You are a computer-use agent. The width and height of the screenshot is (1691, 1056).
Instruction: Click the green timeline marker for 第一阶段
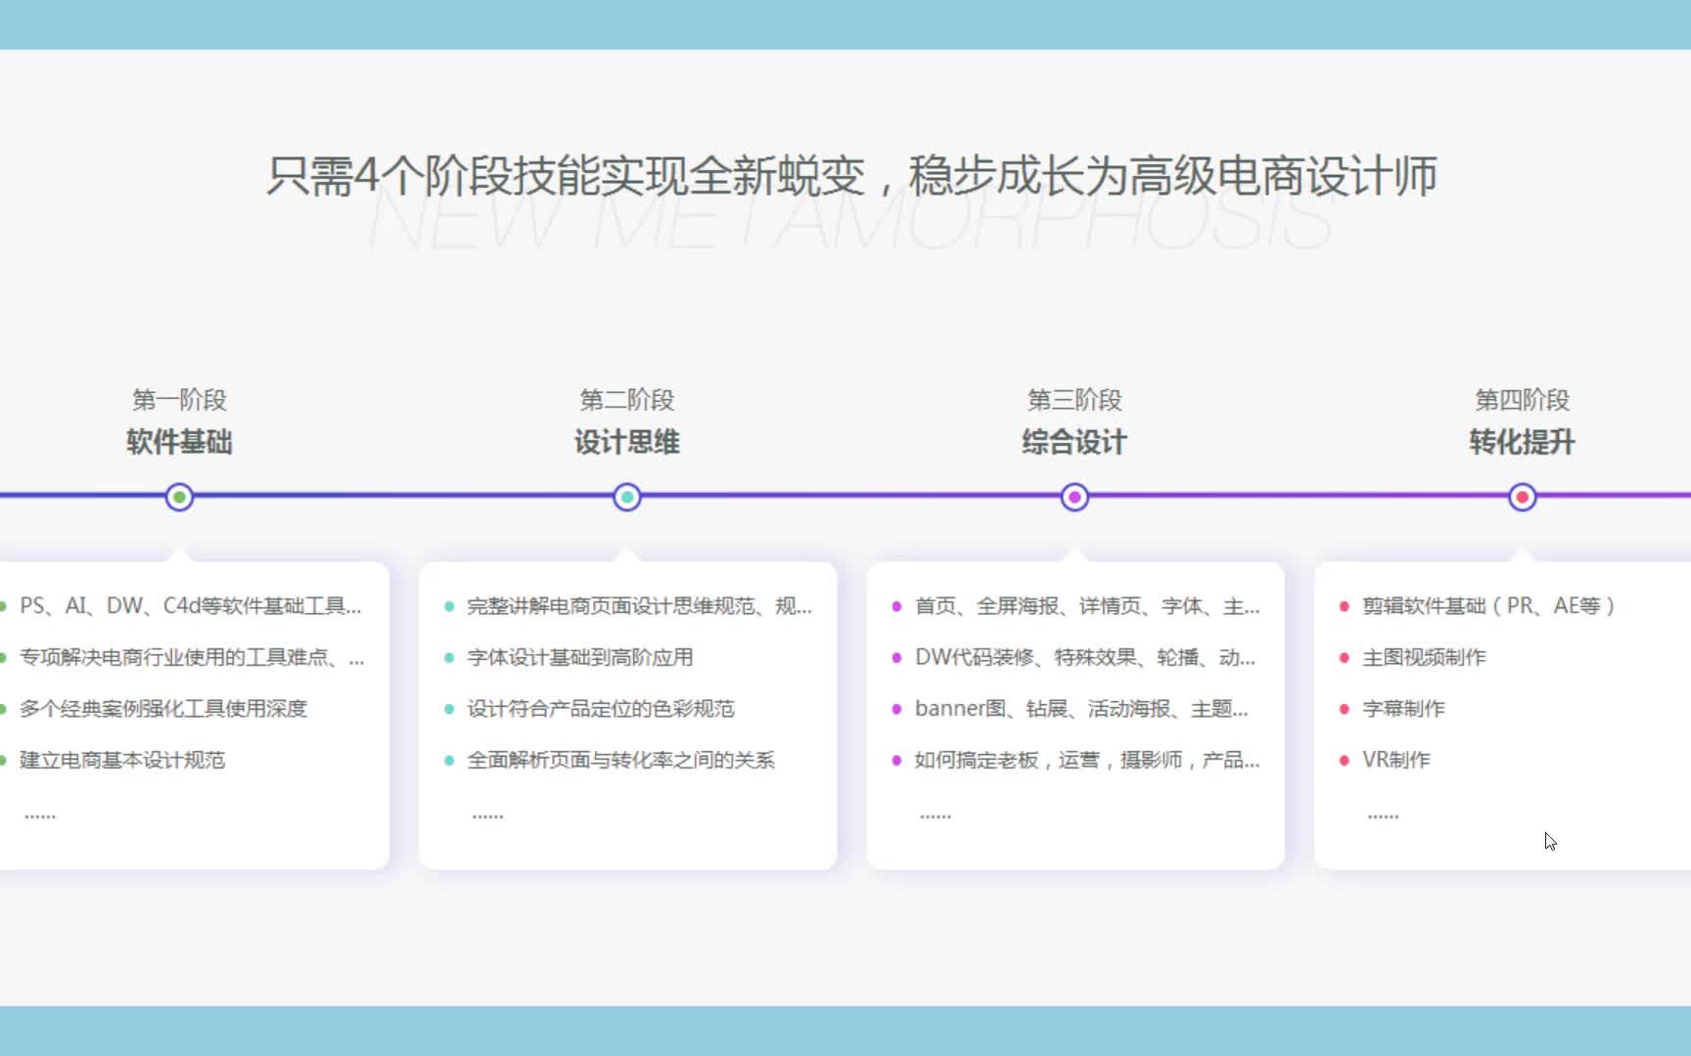pyautogui.click(x=179, y=497)
